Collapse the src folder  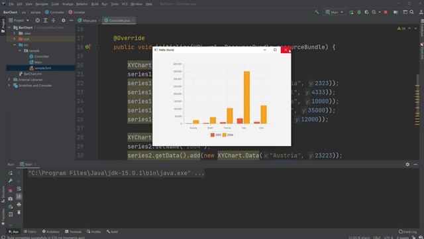point(15,45)
